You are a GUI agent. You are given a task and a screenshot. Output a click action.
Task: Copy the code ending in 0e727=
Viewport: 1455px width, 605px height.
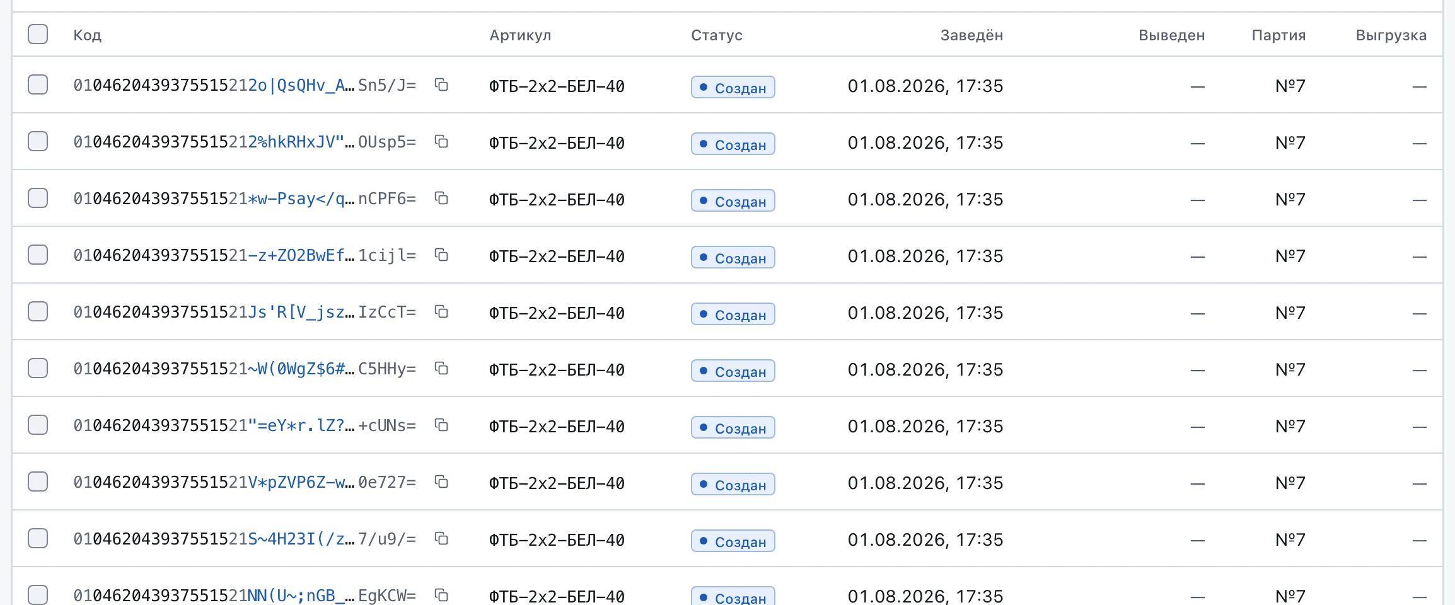[441, 482]
